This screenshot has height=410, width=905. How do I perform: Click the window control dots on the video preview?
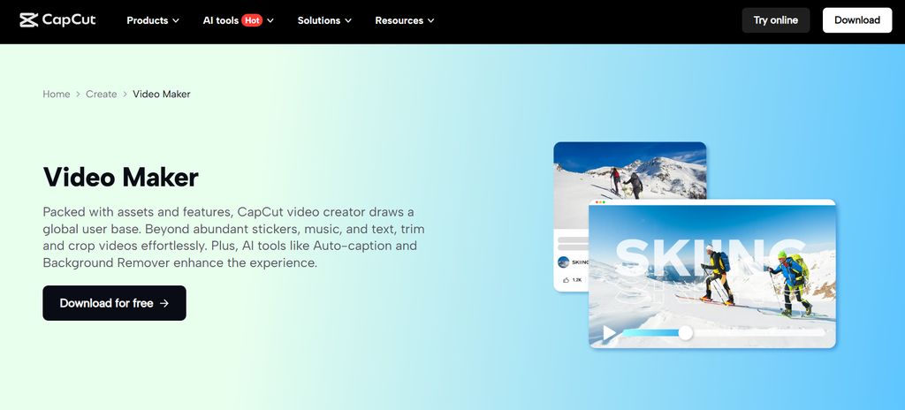[x=599, y=203]
